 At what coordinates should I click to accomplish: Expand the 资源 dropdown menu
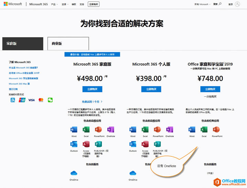pyautogui.click(x=65, y=4)
